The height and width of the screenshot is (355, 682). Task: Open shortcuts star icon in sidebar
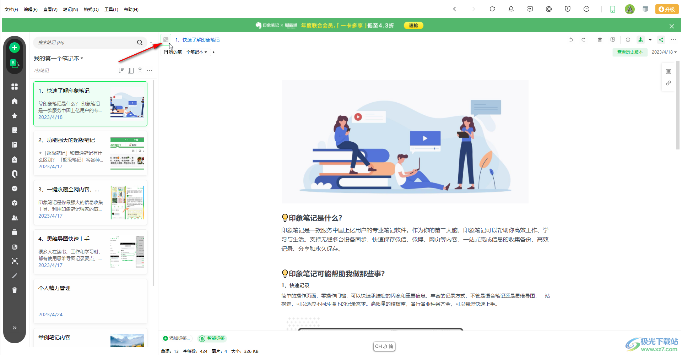[x=15, y=116]
